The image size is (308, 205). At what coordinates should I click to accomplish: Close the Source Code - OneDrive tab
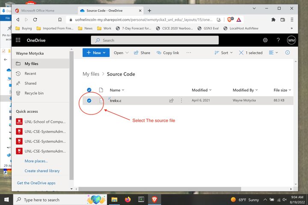point(140,11)
